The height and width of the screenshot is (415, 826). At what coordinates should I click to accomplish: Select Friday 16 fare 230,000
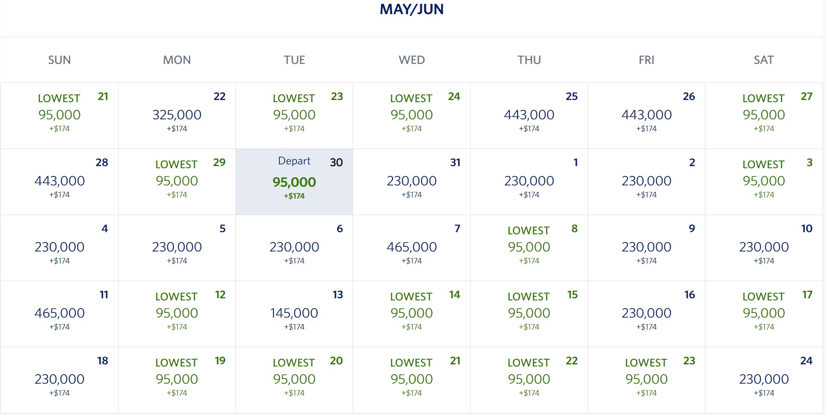[x=646, y=314]
